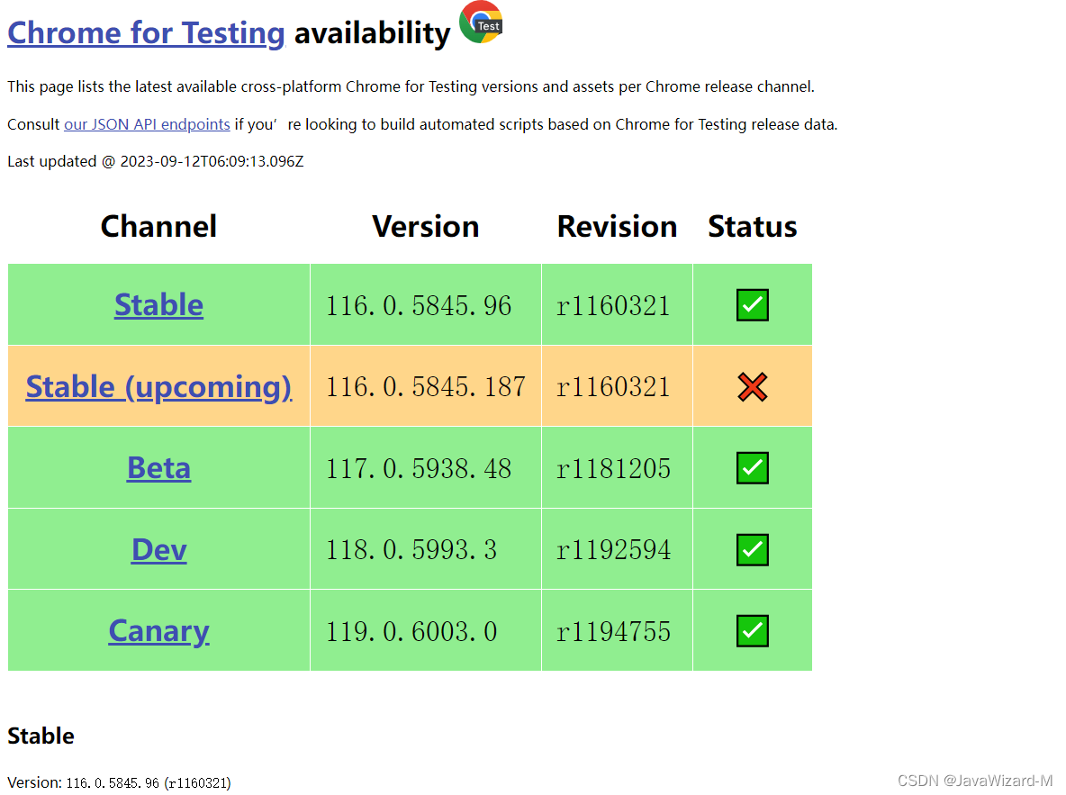This screenshot has height=795, width=1066.
Task: Click revision r1160321 in the Stable row
Action: (613, 306)
